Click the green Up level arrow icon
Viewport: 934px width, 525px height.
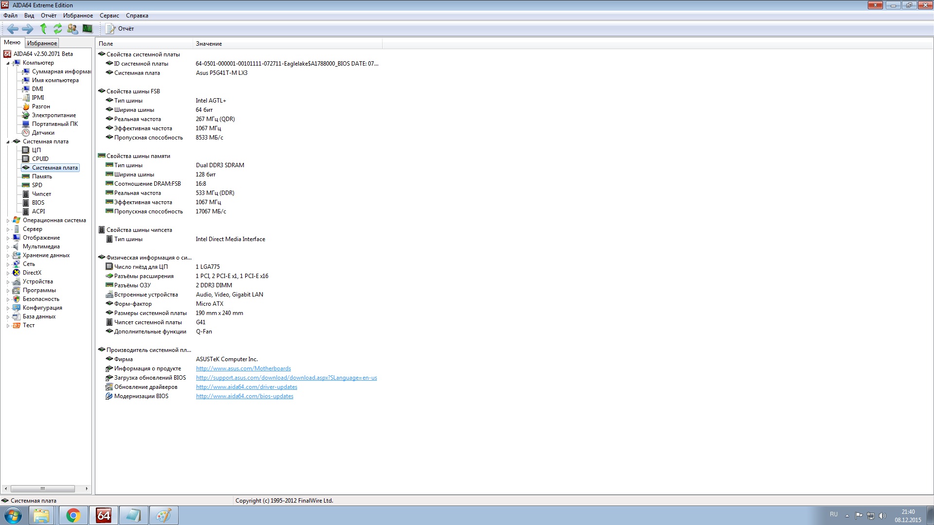[x=43, y=29]
